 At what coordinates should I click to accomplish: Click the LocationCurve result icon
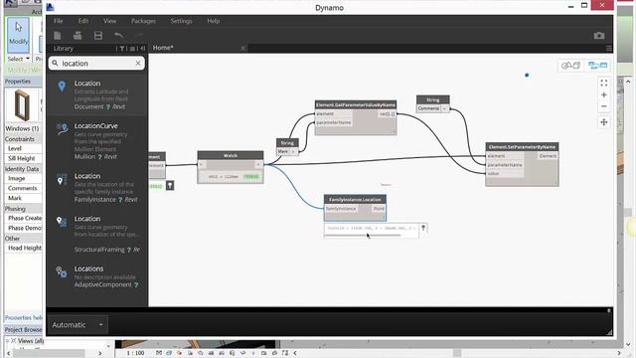(x=62, y=129)
